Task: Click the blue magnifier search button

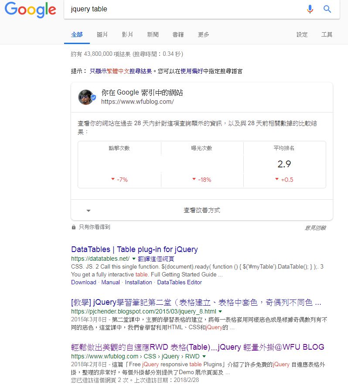Action: click(x=327, y=9)
